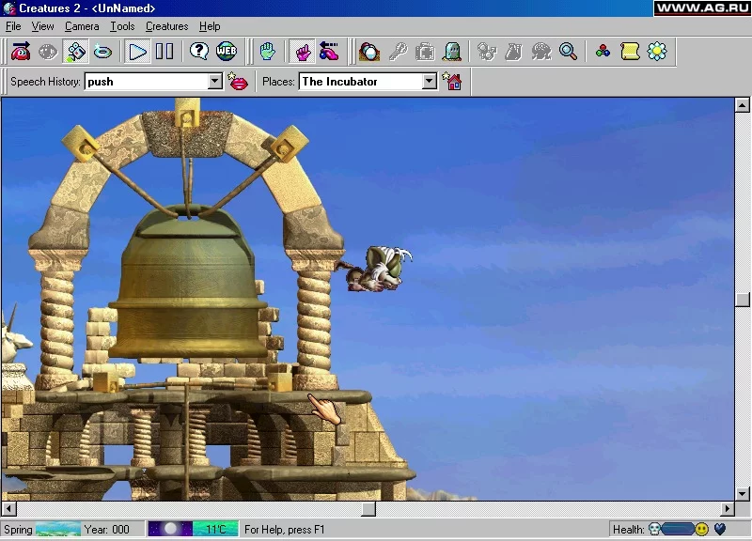Screen dimensions: 752x541
Task: Select the teal open hand tool
Action: tap(268, 52)
